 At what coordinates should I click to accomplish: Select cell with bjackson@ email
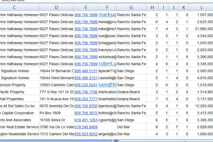click(x=107, y=106)
